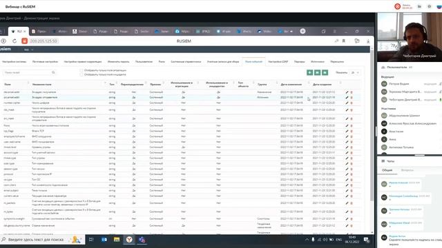Open the page-size dropdown showing 25
The width and height of the screenshot is (442, 248).
pos(355,72)
